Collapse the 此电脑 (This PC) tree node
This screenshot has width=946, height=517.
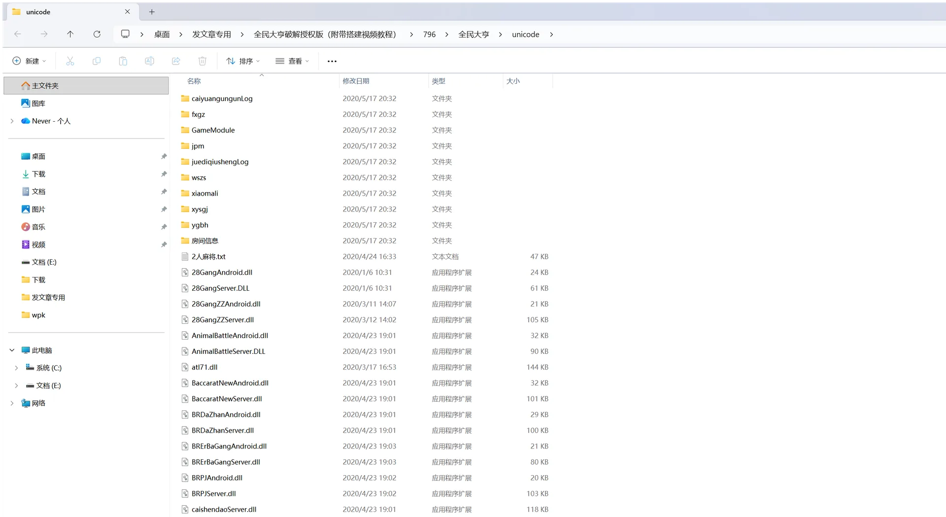click(12, 350)
